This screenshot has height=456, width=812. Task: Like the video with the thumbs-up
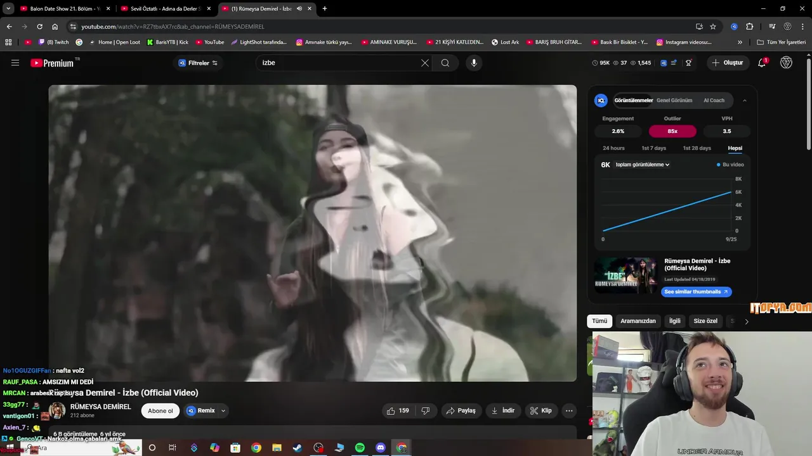[x=398, y=410]
